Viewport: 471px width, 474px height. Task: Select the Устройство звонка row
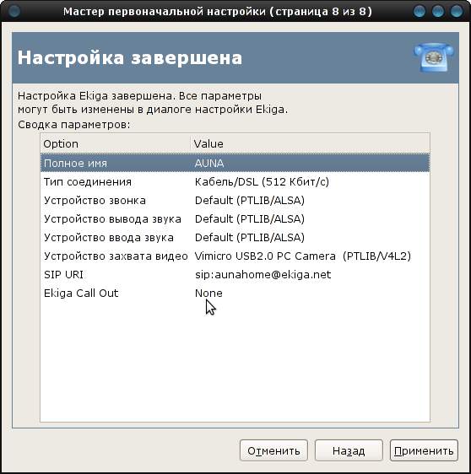click(x=235, y=201)
